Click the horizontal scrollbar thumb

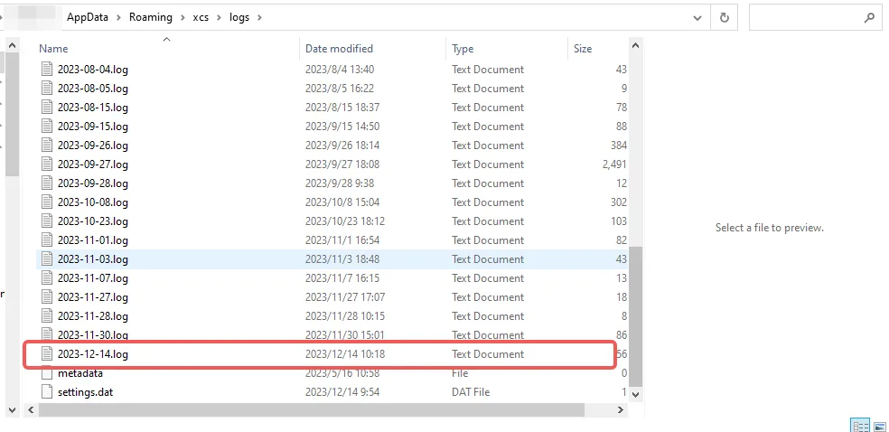(x=312, y=409)
